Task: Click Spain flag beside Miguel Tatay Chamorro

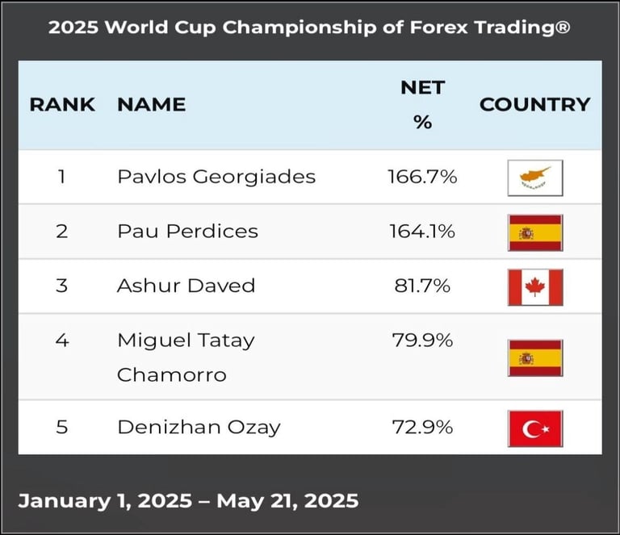Action: pyautogui.click(x=534, y=357)
